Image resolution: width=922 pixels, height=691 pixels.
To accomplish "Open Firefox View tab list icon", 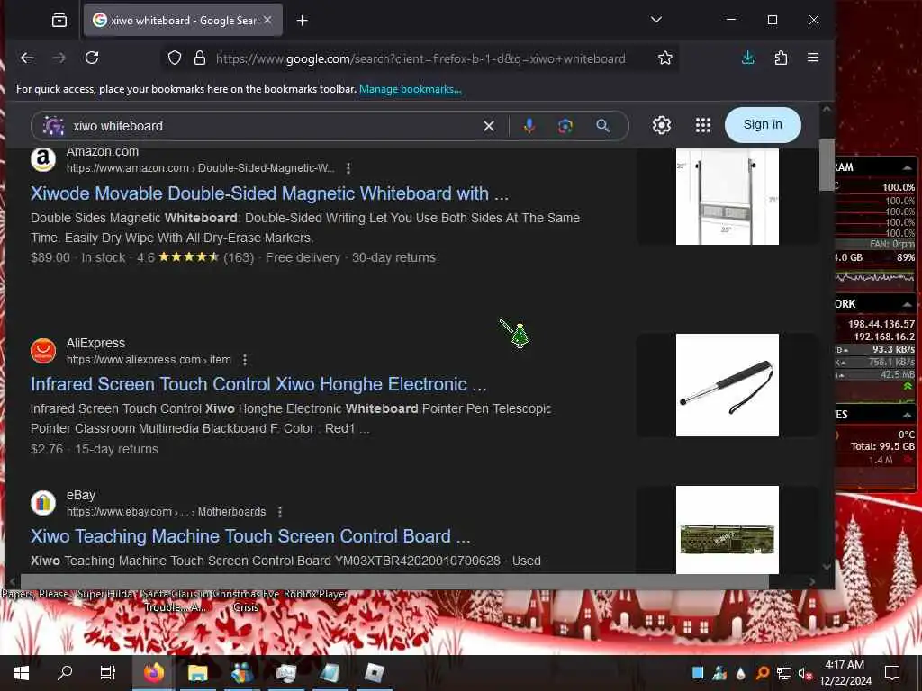I will tap(59, 21).
